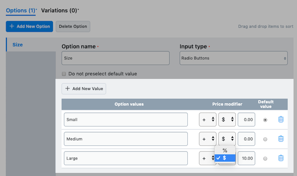Click the Default value column header

click(266, 104)
